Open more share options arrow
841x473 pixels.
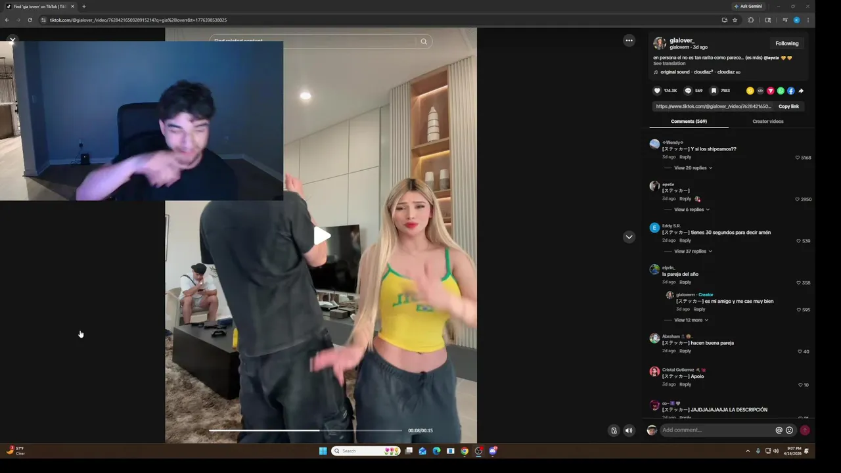point(801,91)
